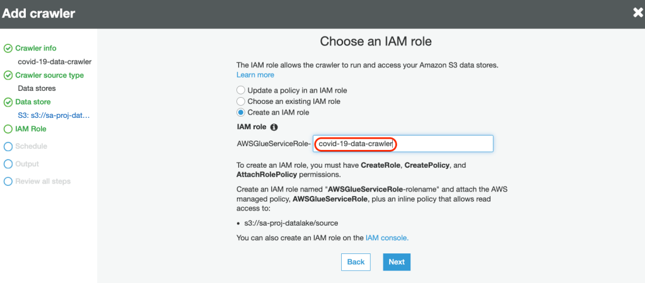Click the Schedule step circle icon
Image resolution: width=645 pixels, height=283 pixels.
tap(8, 146)
